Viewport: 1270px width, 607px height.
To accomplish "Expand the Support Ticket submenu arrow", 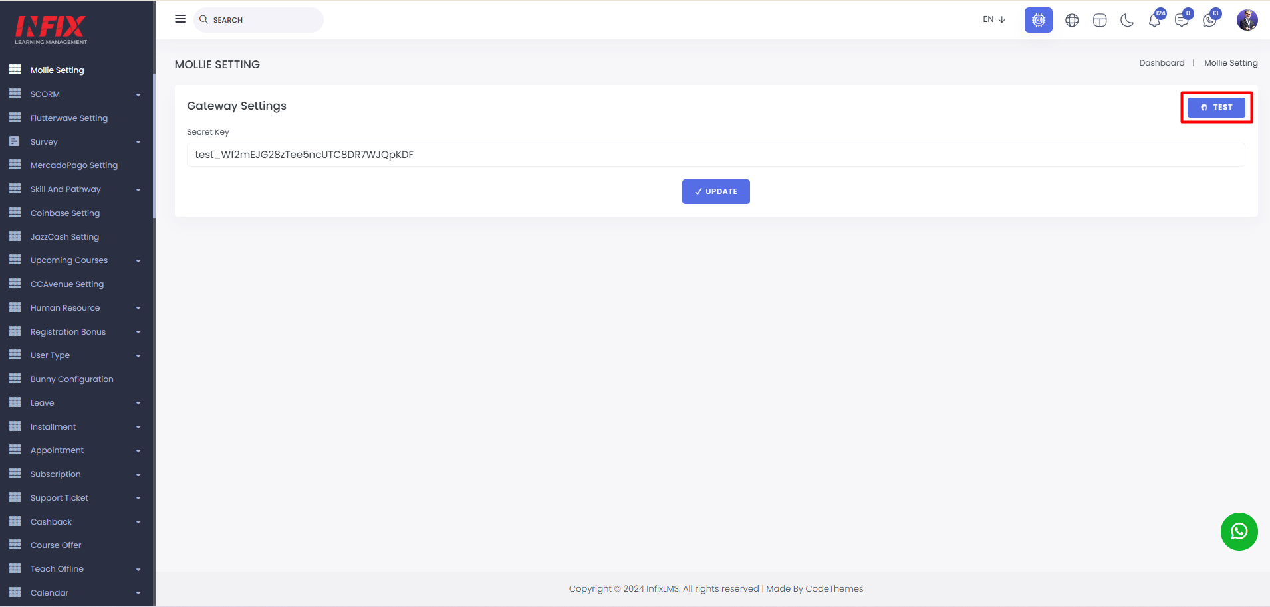I will [138, 498].
